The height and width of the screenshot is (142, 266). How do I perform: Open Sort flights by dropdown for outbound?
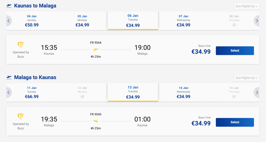coord(247,6)
